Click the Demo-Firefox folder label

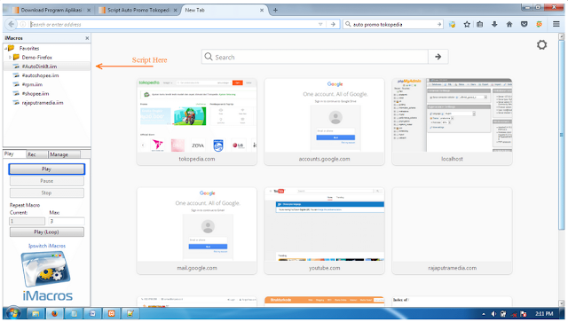pyautogui.click(x=37, y=58)
